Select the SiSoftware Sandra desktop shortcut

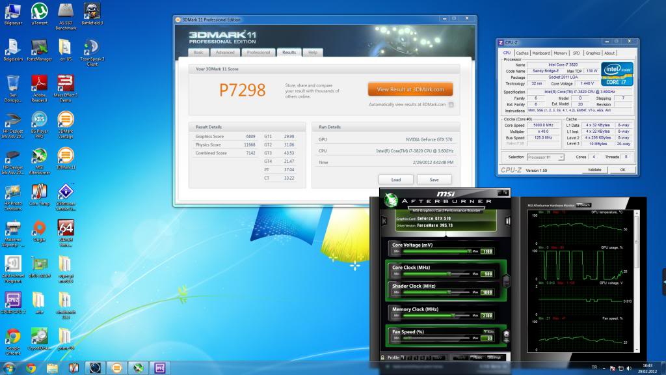point(66,197)
